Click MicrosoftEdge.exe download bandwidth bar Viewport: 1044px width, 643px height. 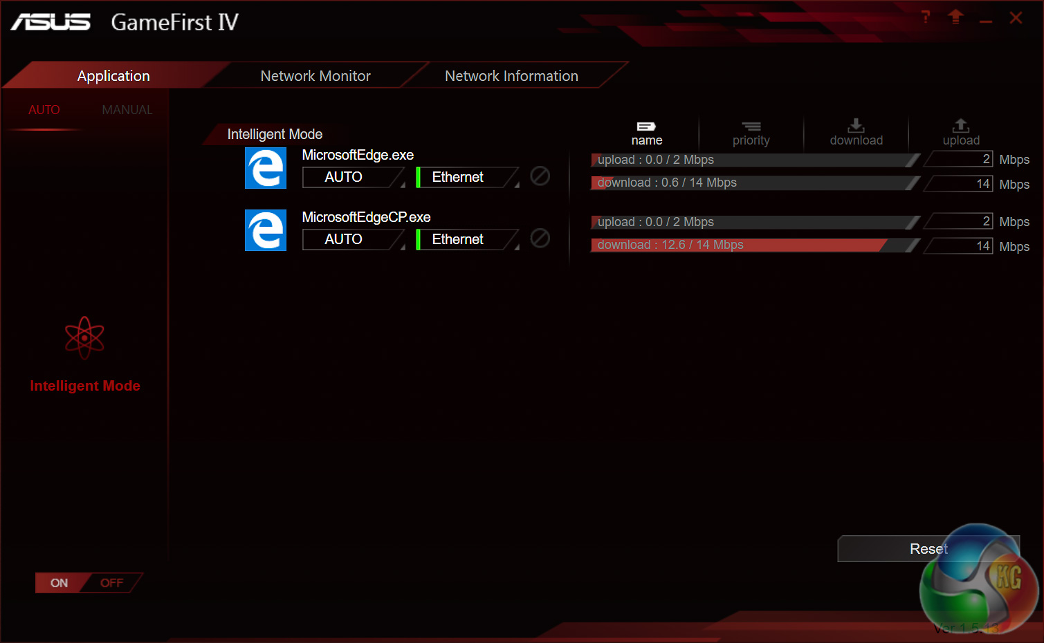tap(755, 183)
